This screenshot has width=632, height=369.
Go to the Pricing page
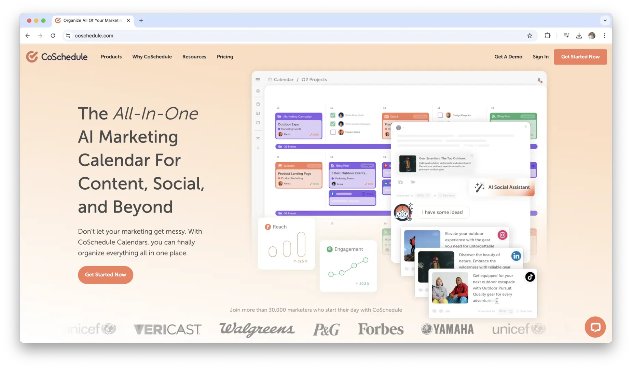click(225, 57)
